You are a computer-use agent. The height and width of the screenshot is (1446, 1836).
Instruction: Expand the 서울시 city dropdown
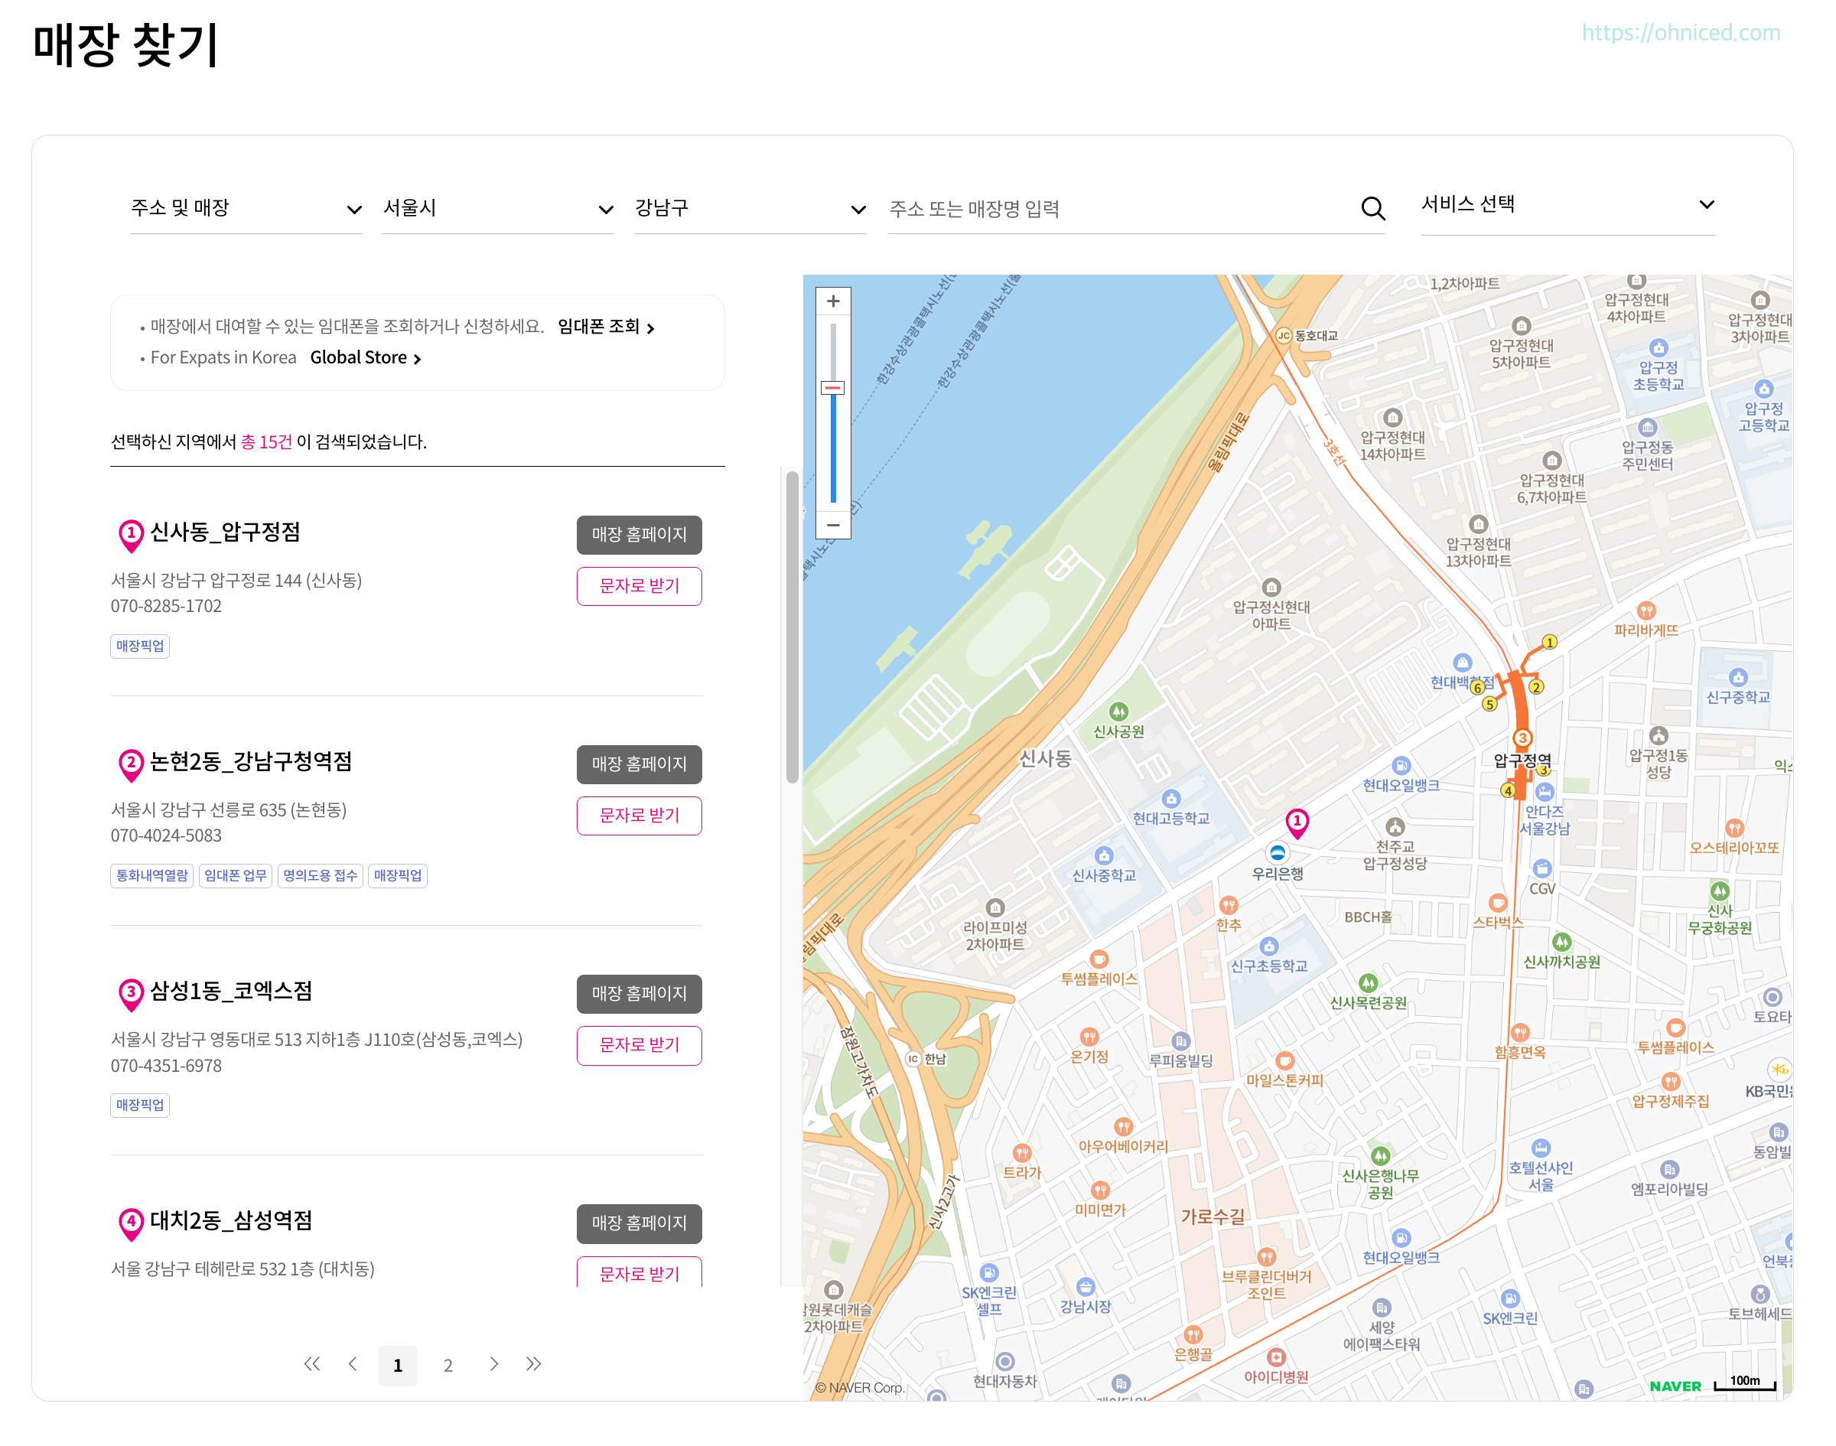pyautogui.click(x=497, y=208)
